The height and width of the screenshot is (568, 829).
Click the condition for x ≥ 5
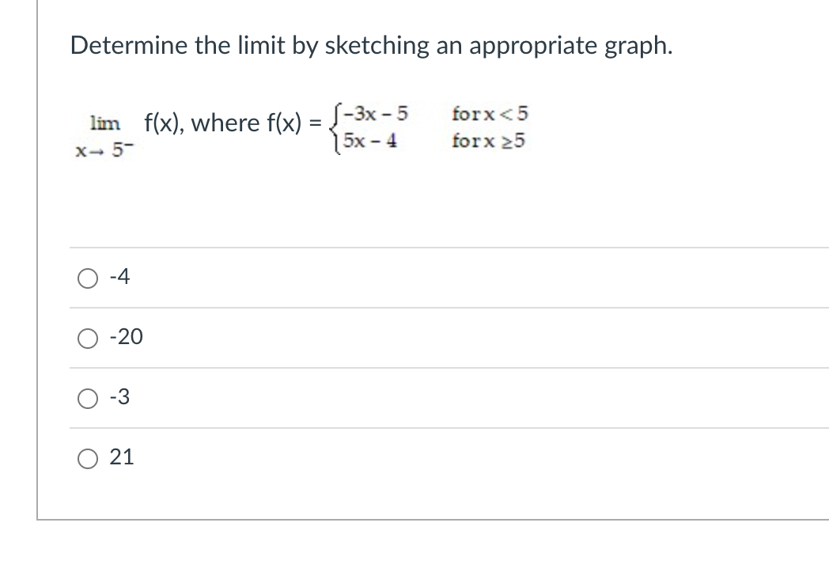coord(488,142)
